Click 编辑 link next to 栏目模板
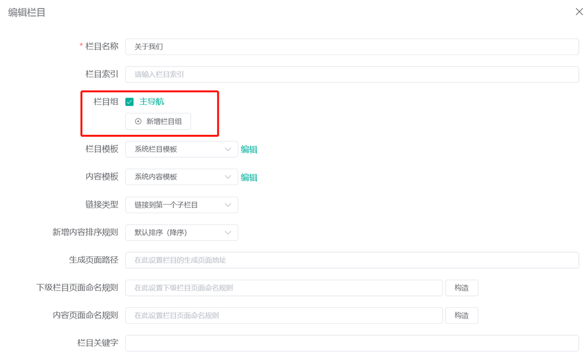This screenshot has height=360, width=588. pyautogui.click(x=249, y=149)
